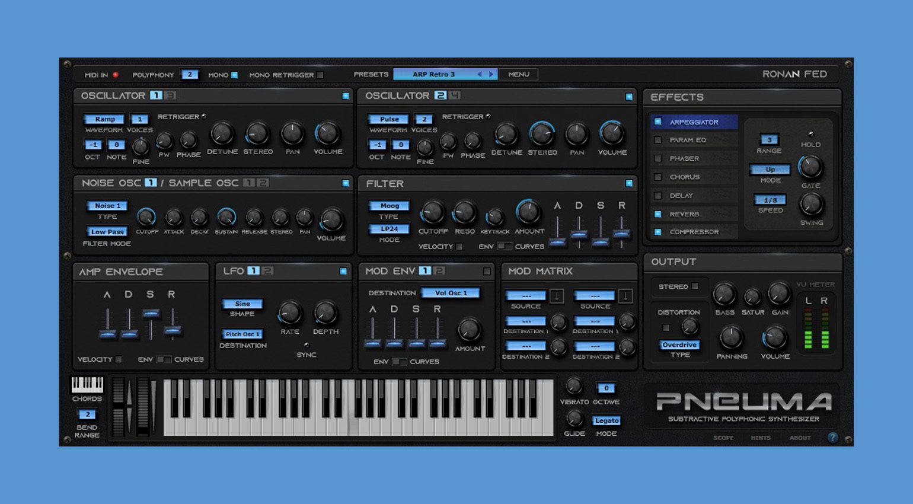Click the Oscillator 1 Volume knob
Screen dimensions: 913x504
(x=327, y=134)
